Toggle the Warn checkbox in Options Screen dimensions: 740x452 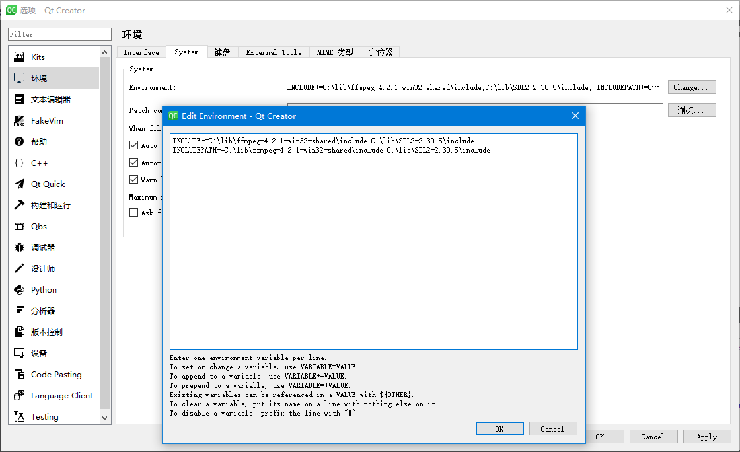pos(134,180)
